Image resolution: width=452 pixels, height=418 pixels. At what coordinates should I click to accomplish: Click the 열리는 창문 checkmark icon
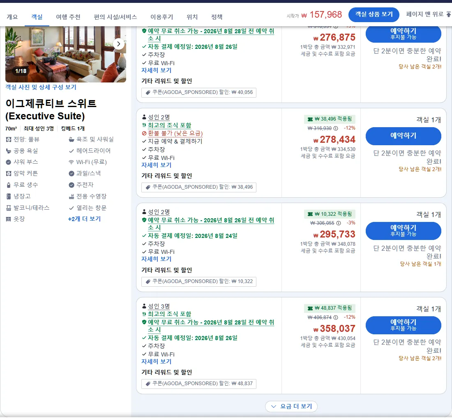(x=71, y=208)
